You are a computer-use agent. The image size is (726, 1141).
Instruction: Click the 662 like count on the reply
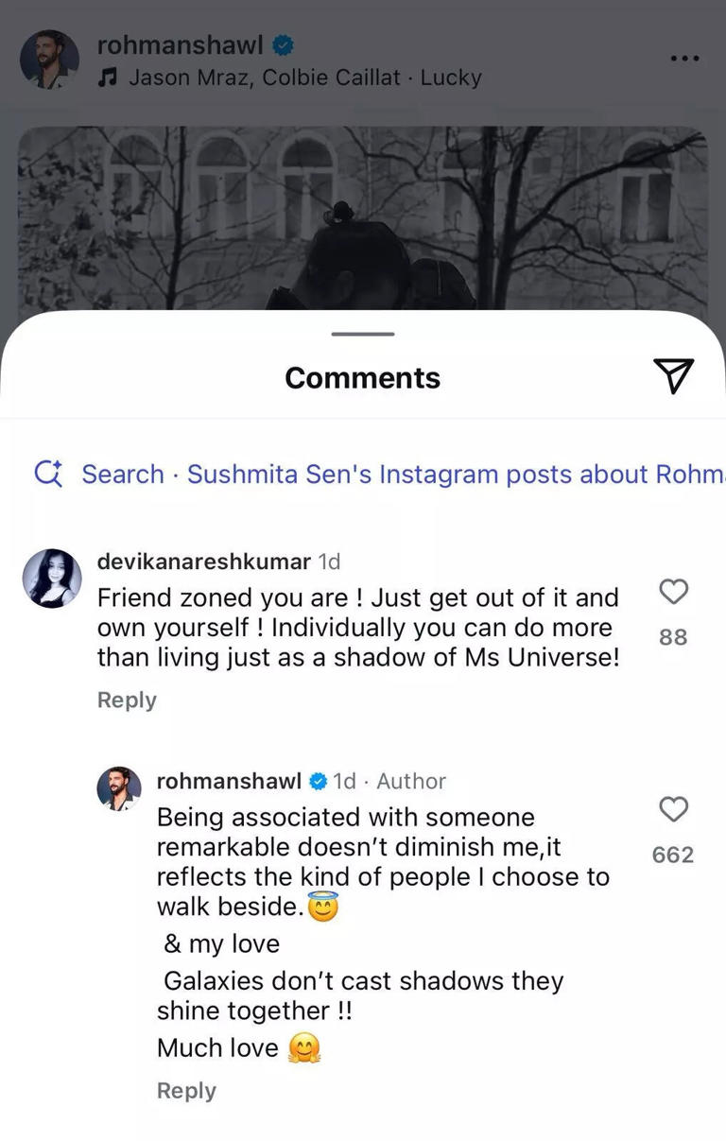672,855
